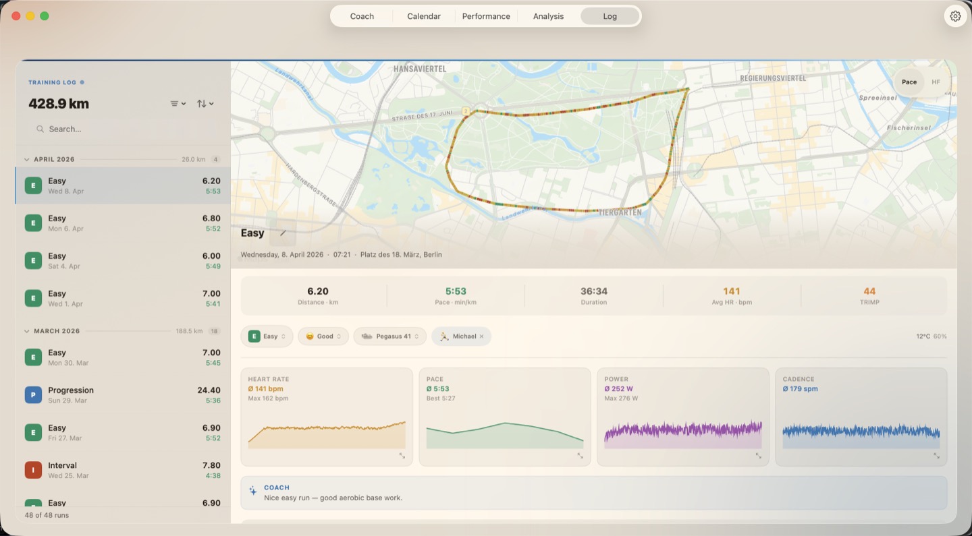Image resolution: width=972 pixels, height=536 pixels.
Task: Open the Analysis tab
Action: click(x=547, y=16)
